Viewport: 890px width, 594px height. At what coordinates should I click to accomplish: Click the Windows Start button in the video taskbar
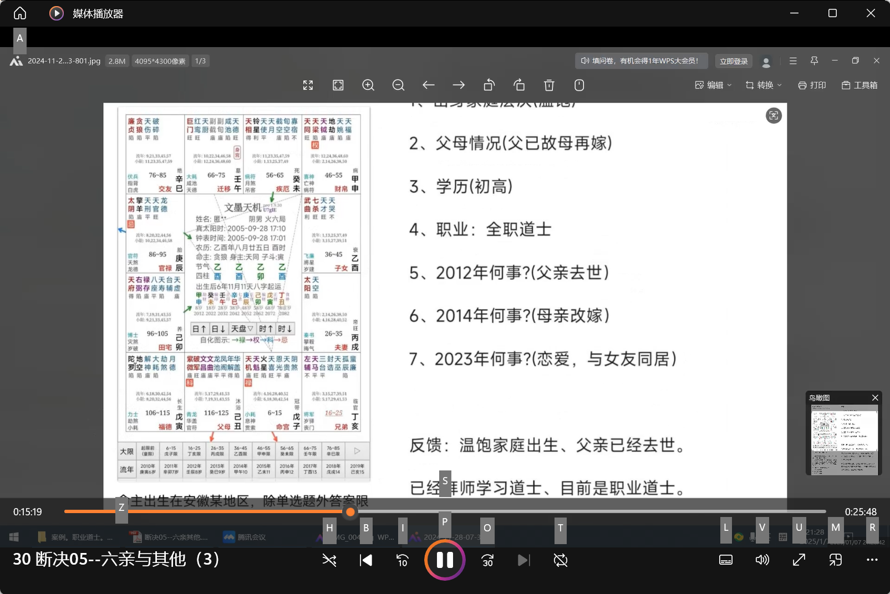tap(14, 537)
